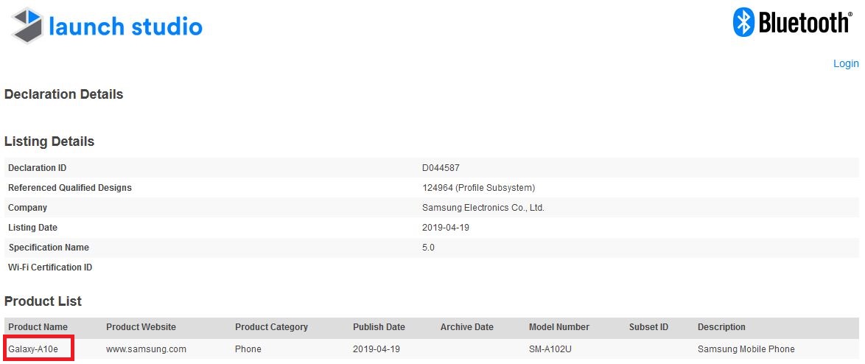
Task: Click the launch studio text title
Action: pyautogui.click(x=126, y=26)
